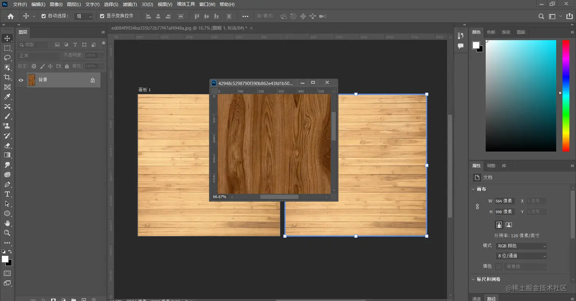Screen dimensions: 576x301
Task: Select the Move tool in the toolbox
Action: tap(7, 38)
